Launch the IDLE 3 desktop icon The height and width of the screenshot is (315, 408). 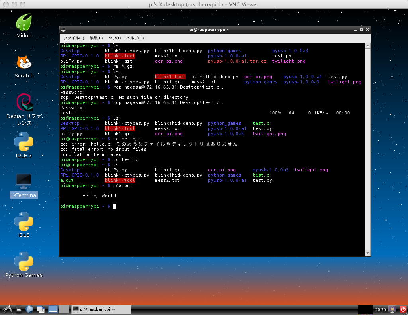(x=24, y=145)
